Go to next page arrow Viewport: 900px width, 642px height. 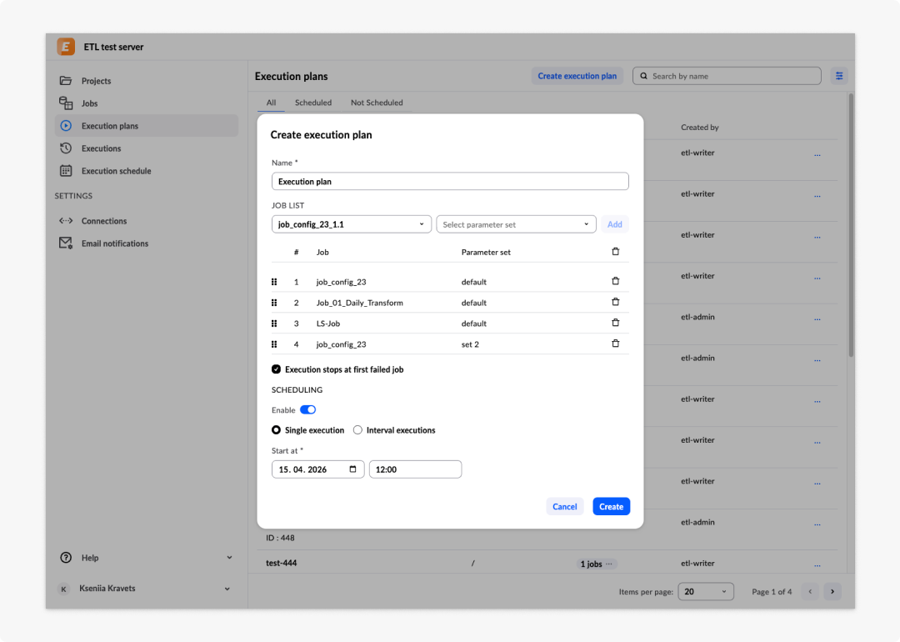click(x=832, y=591)
